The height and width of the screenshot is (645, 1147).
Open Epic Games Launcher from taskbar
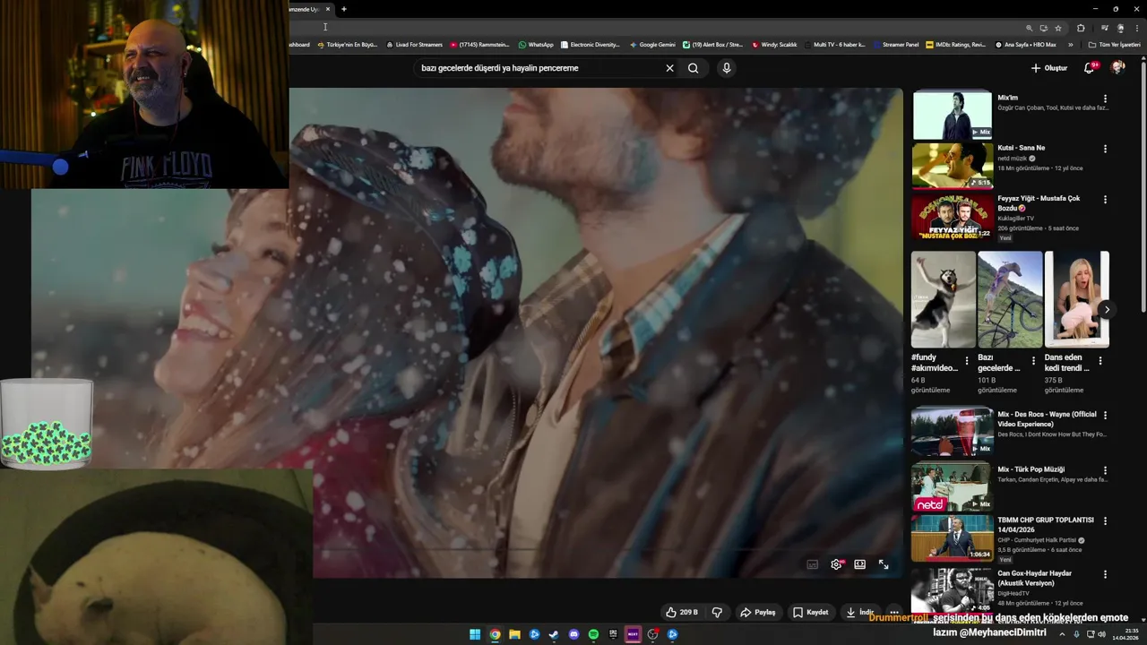[x=613, y=635]
